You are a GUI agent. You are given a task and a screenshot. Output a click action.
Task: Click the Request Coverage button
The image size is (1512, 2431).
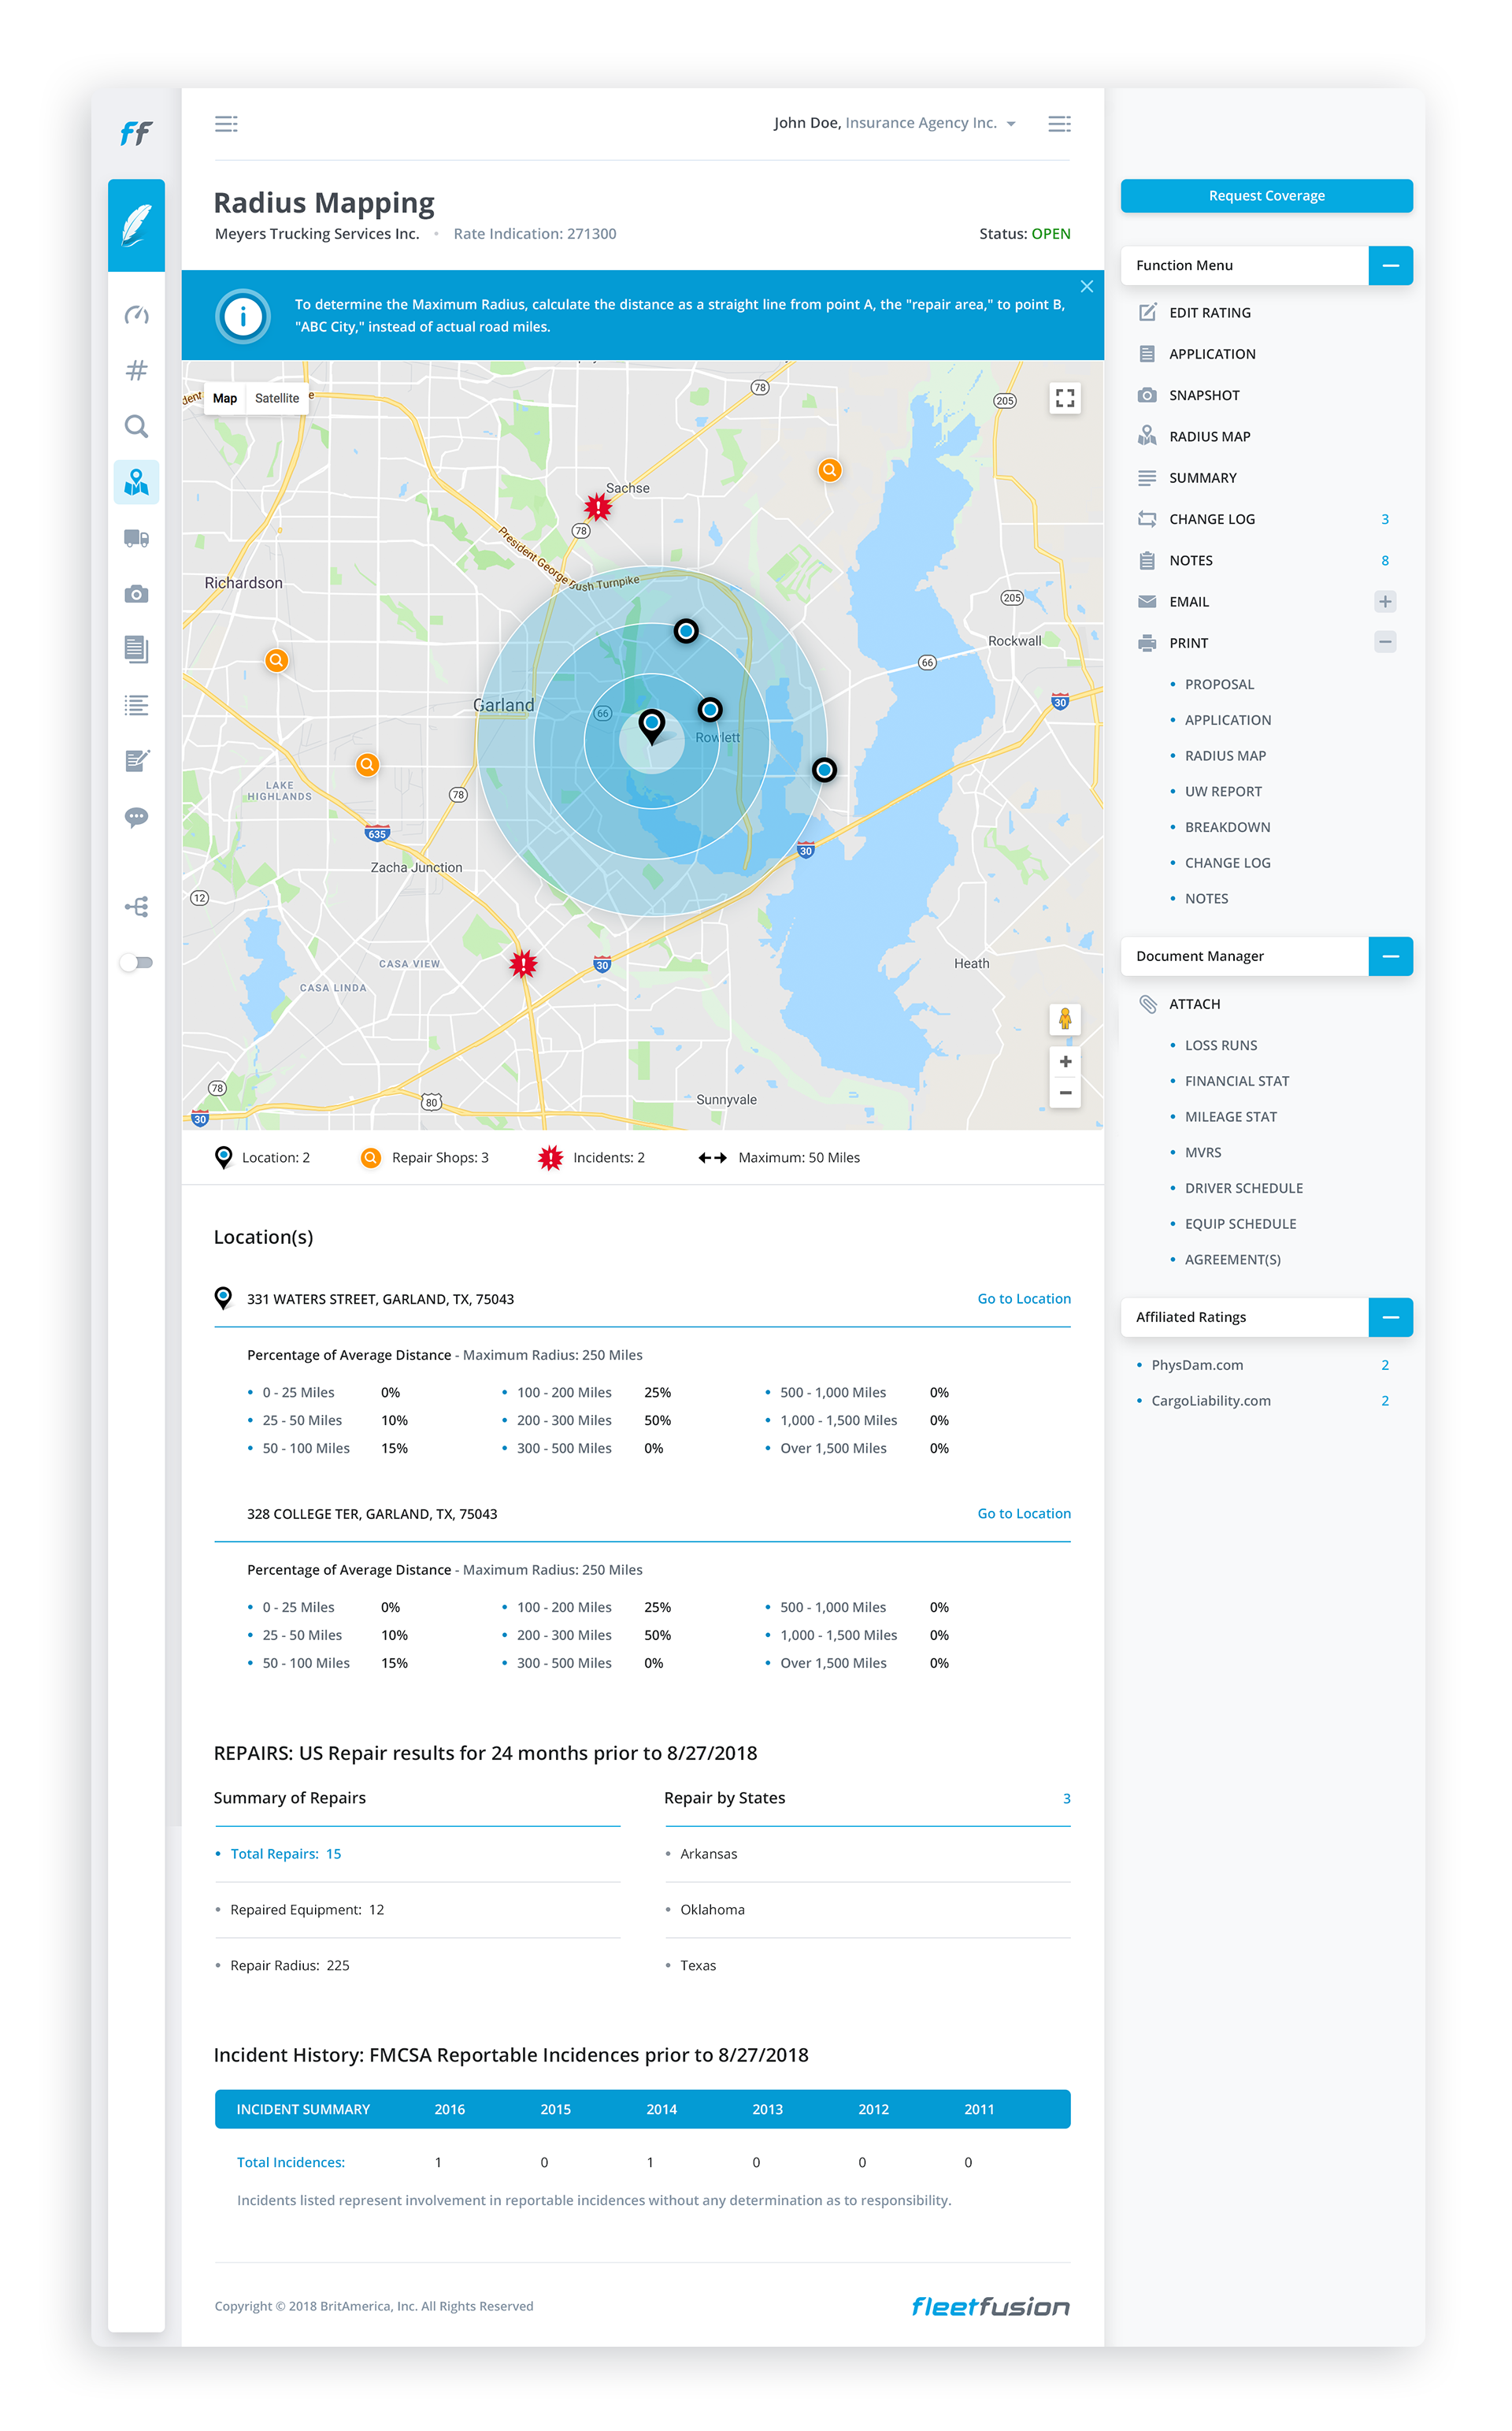click(x=1266, y=196)
